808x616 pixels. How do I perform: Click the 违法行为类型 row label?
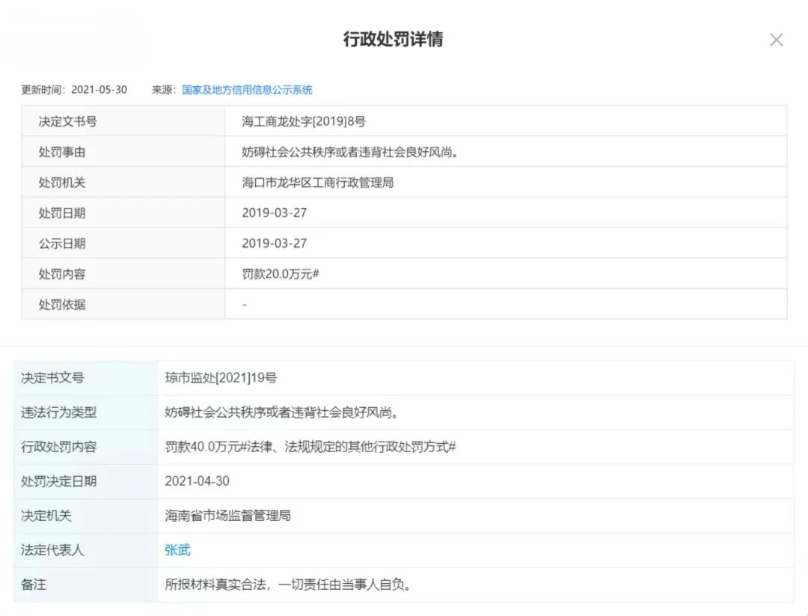pos(58,412)
